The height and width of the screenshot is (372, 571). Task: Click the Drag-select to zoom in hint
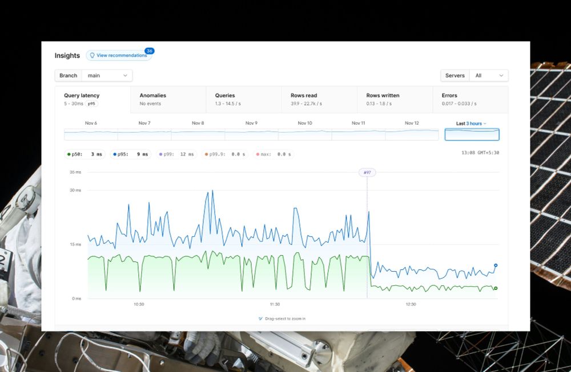[282, 318]
